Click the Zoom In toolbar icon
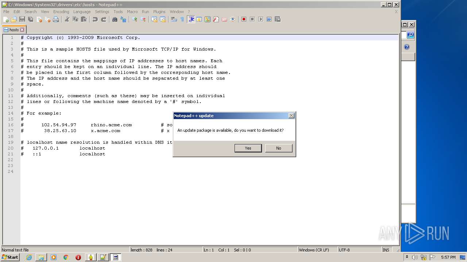This screenshot has height=262, width=467. point(135,19)
